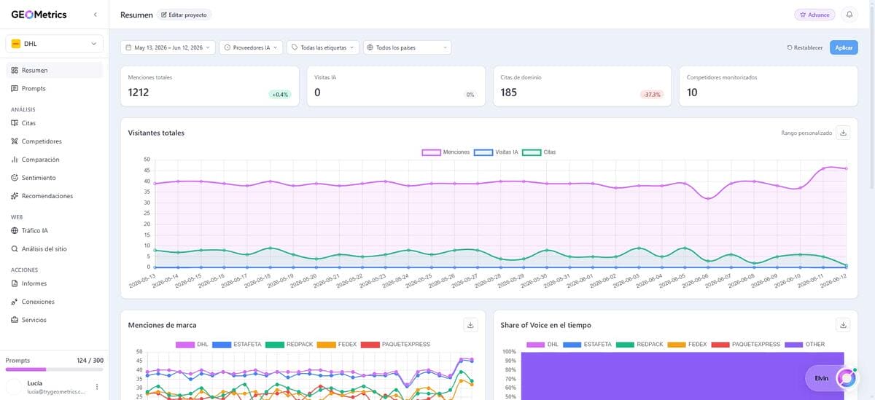Click the Advance plan badge
The image size is (875, 400).
point(814,15)
